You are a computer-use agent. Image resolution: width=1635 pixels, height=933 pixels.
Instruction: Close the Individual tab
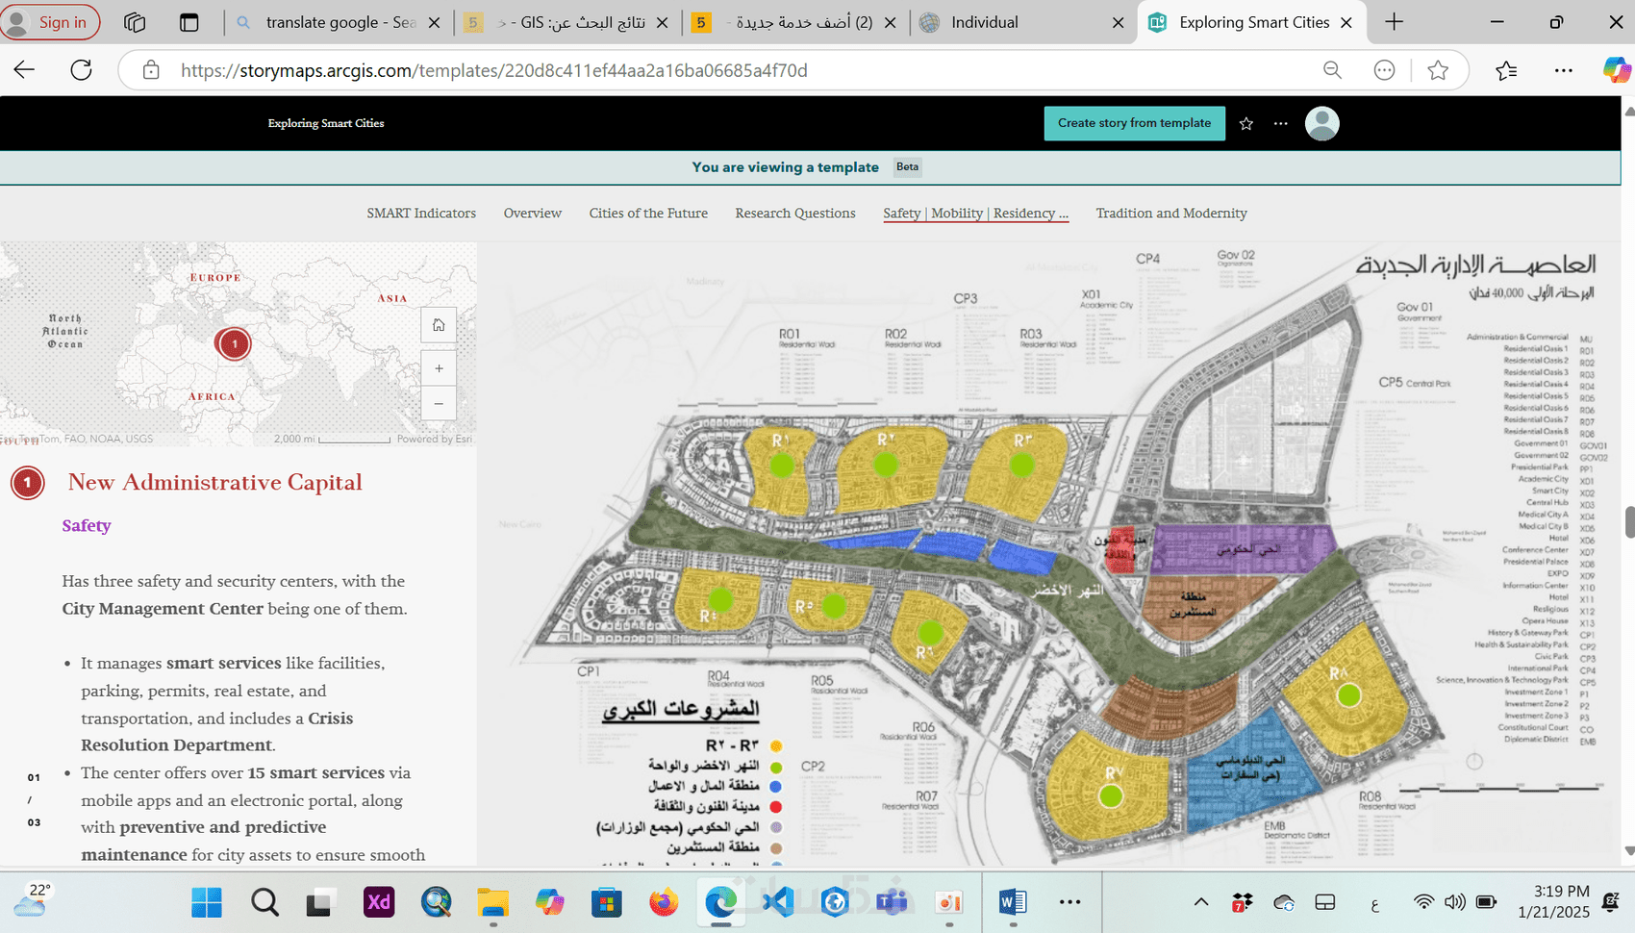(x=1118, y=22)
